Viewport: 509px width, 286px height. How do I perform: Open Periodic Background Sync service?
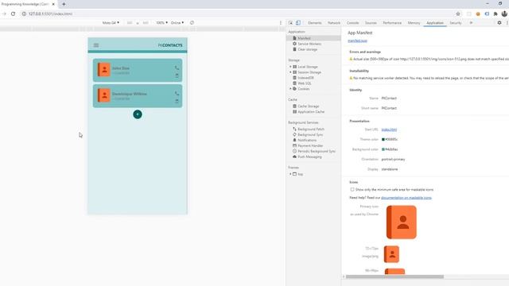pos(316,151)
